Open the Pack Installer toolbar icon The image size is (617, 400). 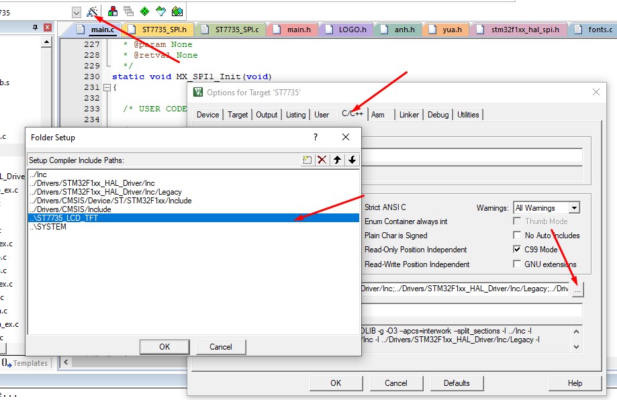tap(177, 11)
